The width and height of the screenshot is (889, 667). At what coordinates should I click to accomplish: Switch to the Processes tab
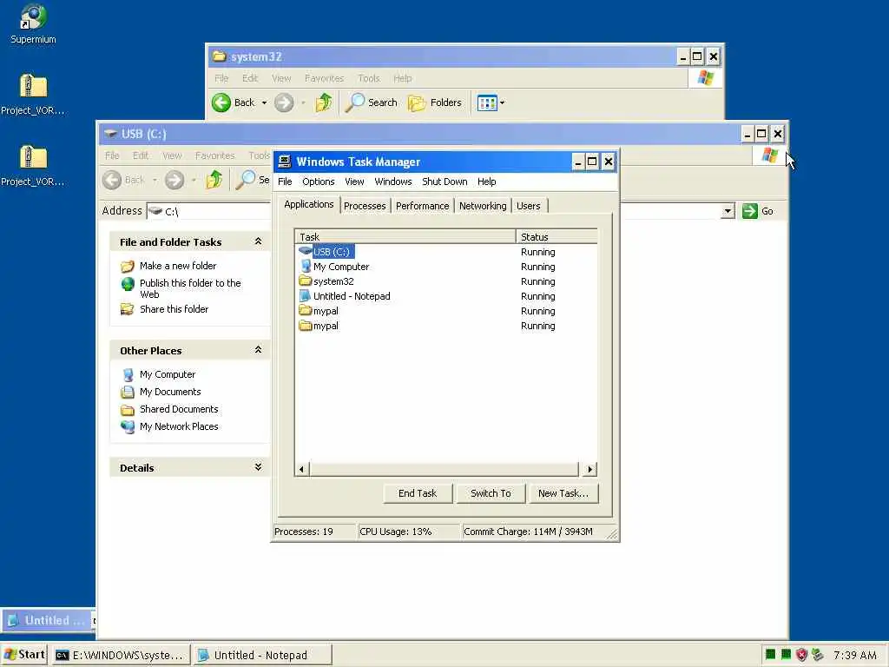pyautogui.click(x=365, y=206)
